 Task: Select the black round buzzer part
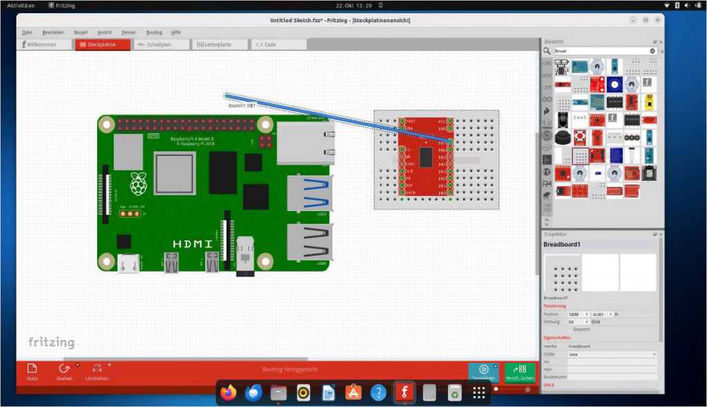pos(562,137)
